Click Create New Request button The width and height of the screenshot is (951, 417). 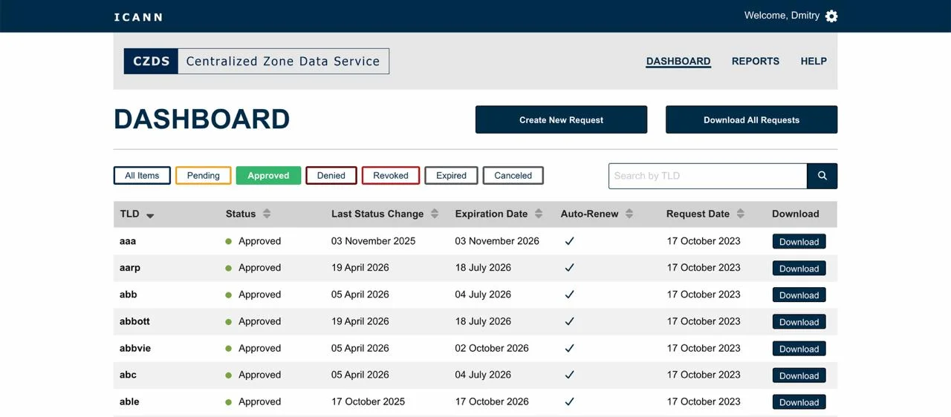(x=561, y=119)
